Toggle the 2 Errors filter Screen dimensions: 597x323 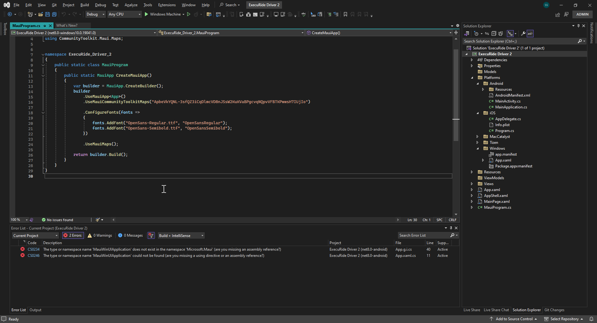tap(73, 235)
